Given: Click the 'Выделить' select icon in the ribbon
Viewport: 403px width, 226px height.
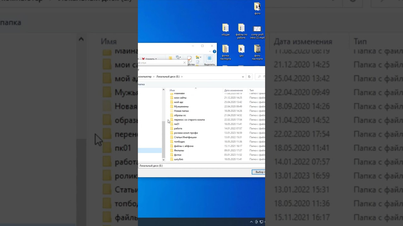Looking at the screenshot, I should (x=209, y=58).
